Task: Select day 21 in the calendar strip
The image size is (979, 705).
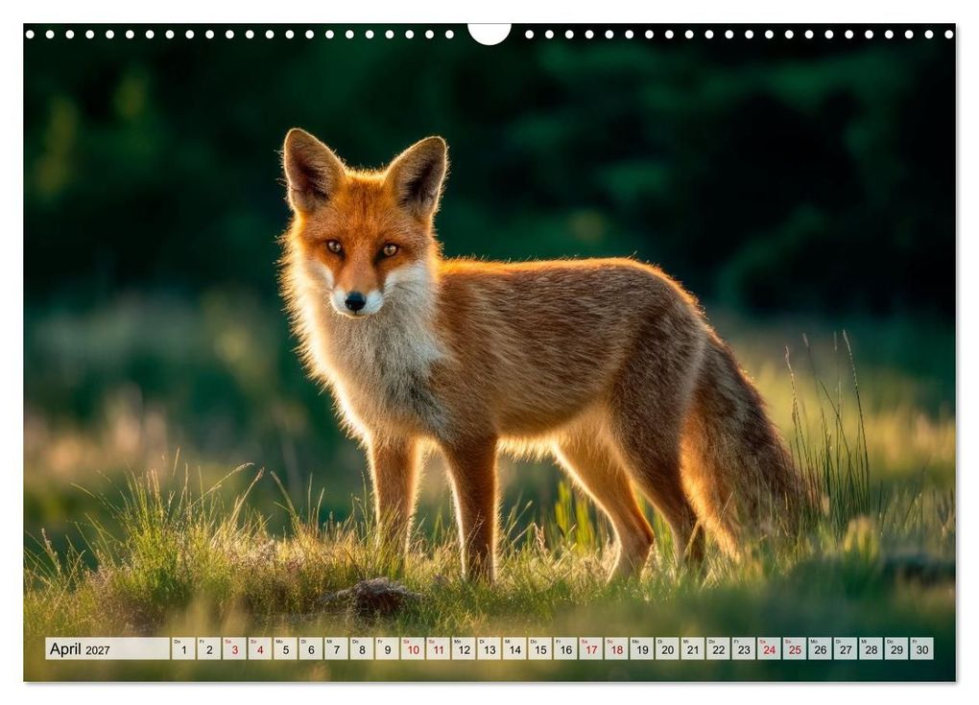Action: (x=693, y=648)
